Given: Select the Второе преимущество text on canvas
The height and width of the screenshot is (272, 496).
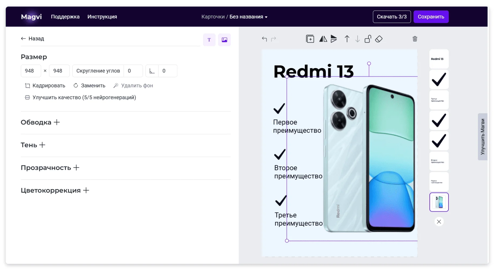Looking at the screenshot, I should coord(298,172).
